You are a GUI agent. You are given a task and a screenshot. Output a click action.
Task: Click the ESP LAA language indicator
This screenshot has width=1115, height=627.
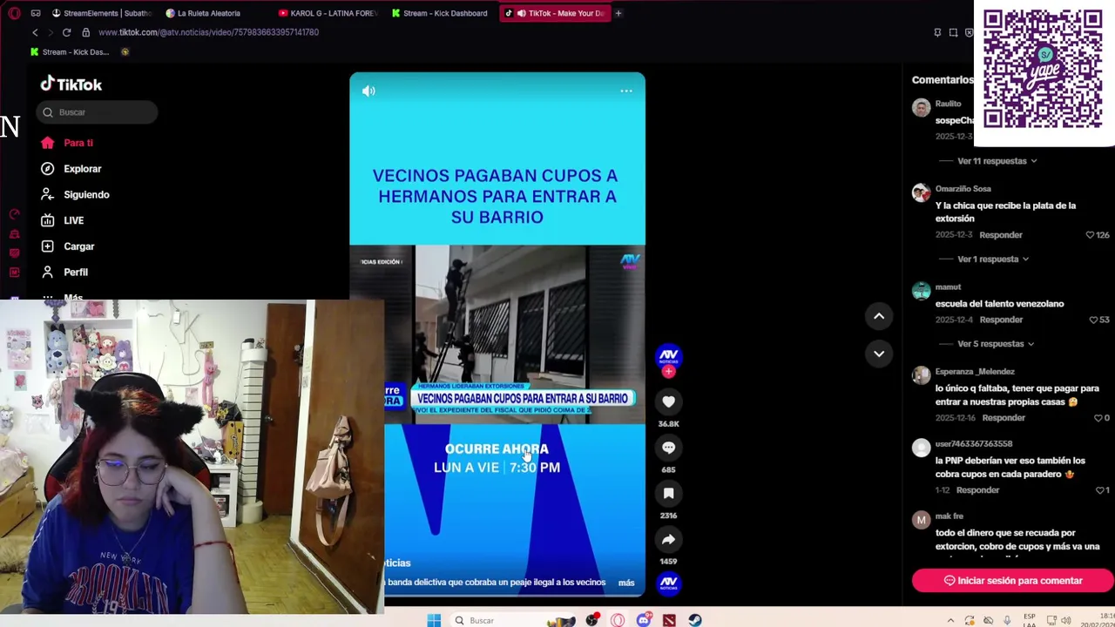(x=1030, y=620)
